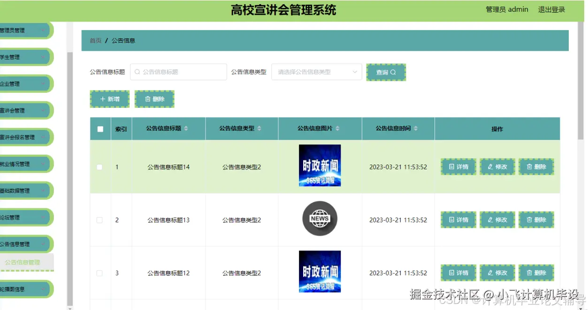
Task: Click the trash icon on the bulk 删除 button
Action: click(147, 99)
